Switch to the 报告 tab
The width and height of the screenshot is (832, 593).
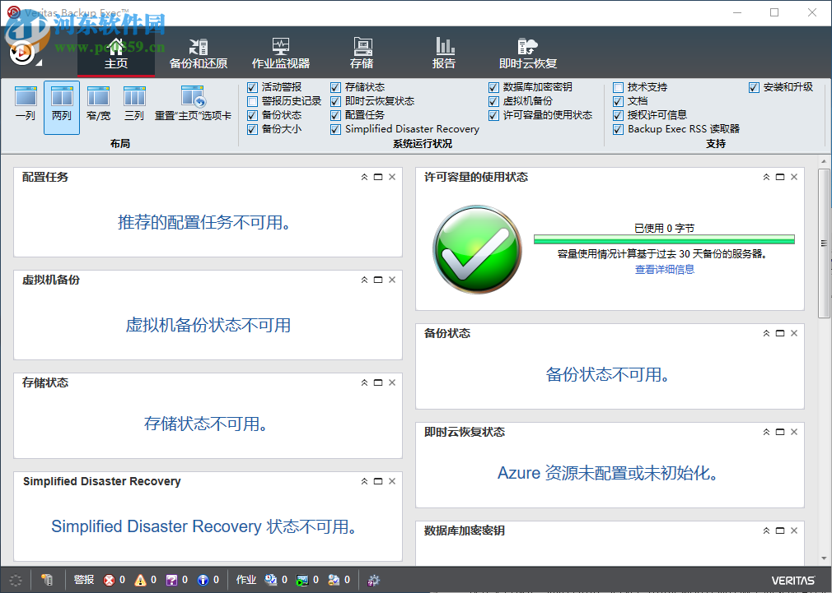point(443,51)
